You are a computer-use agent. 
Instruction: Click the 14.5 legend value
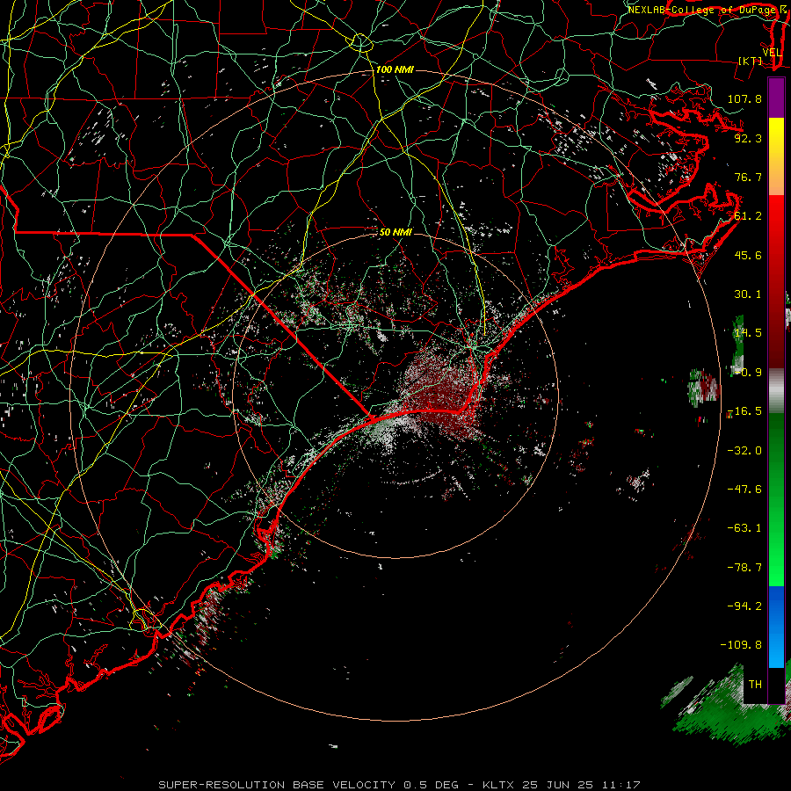click(x=748, y=333)
